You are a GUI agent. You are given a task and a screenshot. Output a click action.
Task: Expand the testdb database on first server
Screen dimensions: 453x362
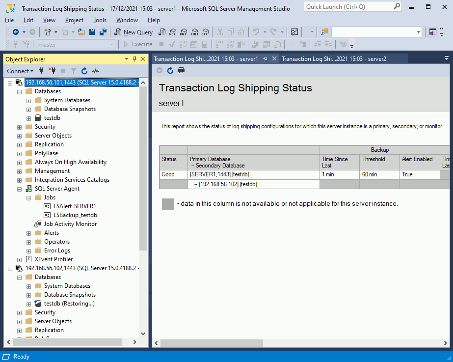click(28, 118)
